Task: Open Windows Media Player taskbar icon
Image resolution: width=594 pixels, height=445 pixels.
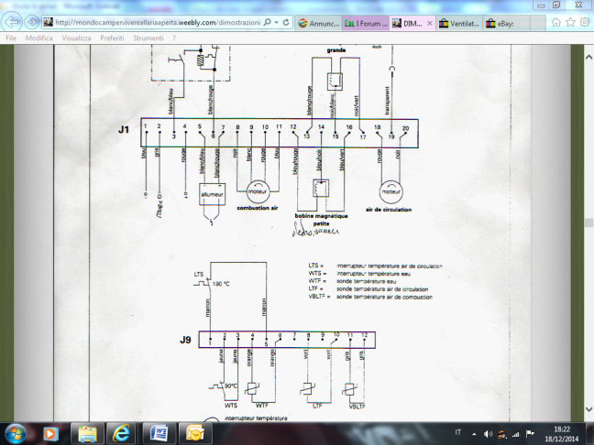Action: pos(51,431)
